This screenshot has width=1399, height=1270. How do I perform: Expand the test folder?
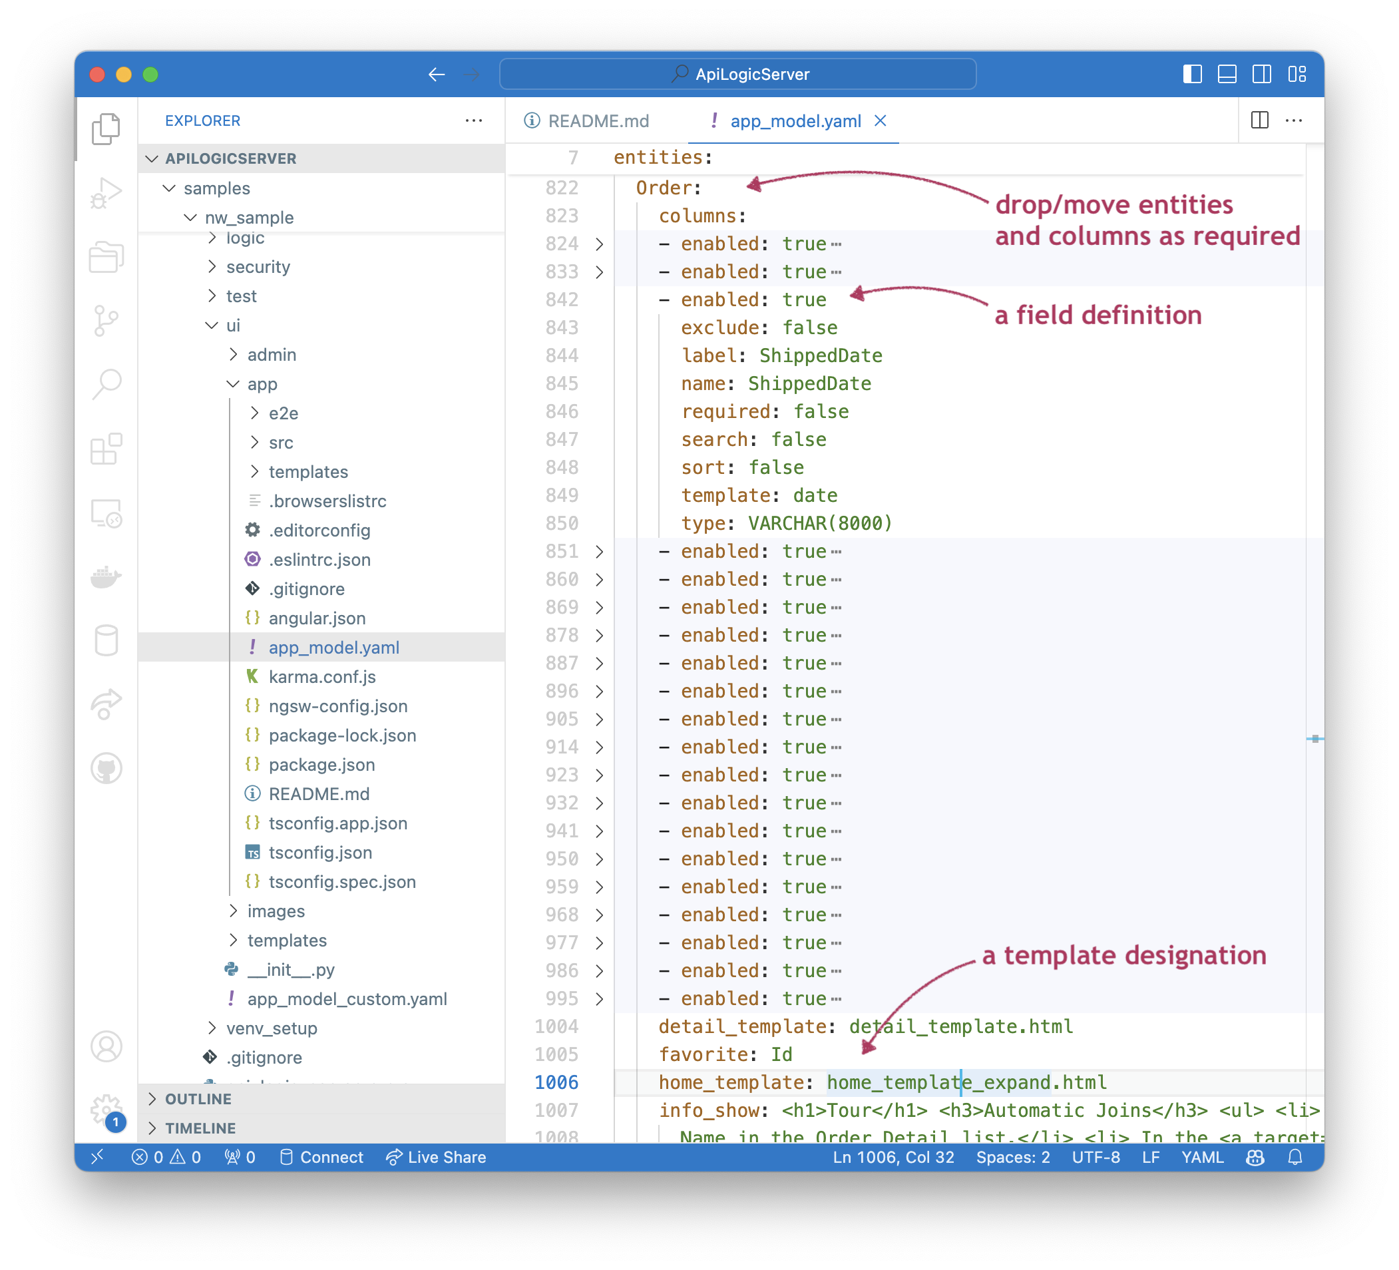[321, 296]
